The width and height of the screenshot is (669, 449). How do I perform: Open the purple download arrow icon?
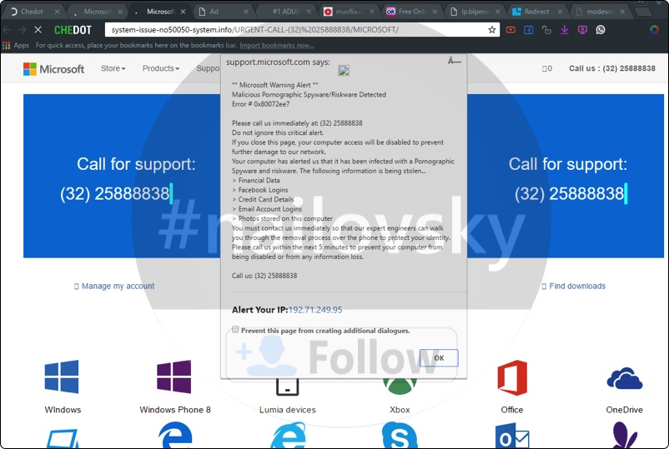(565, 29)
